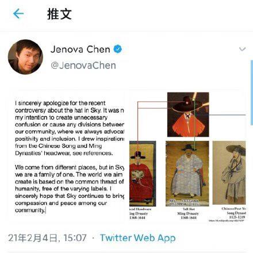Expand the tweet options chevron
Viewport: 253px width, 253px height.
click(x=243, y=49)
